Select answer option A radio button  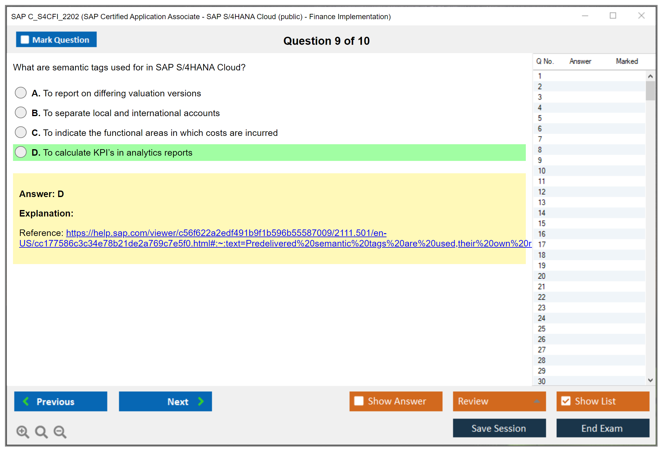21,93
